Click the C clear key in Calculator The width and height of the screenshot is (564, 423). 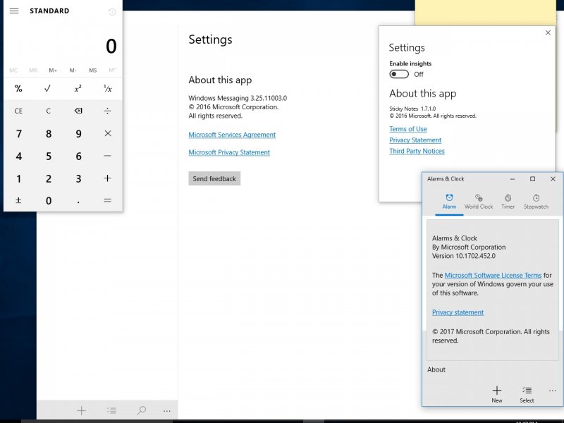(48, 111)
